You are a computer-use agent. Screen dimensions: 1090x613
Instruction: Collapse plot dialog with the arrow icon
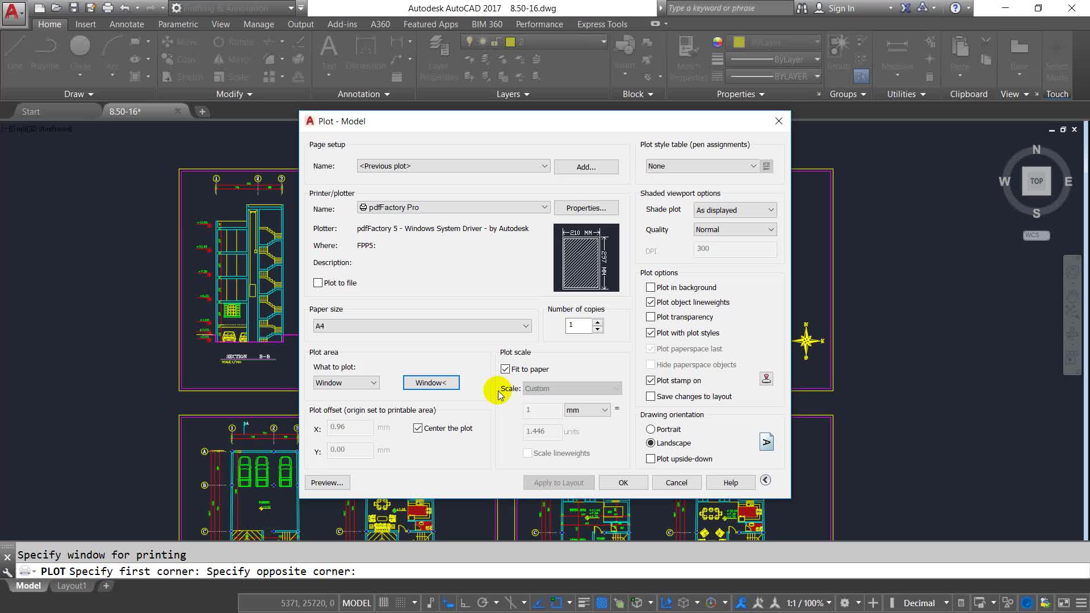click(765, 480)
